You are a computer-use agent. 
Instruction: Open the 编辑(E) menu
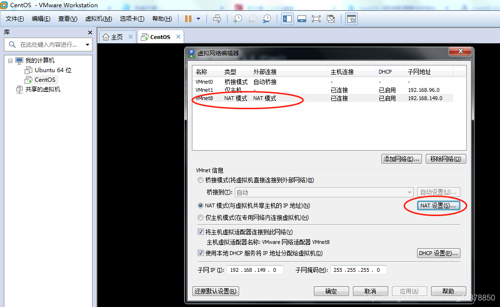click(41, 19)
